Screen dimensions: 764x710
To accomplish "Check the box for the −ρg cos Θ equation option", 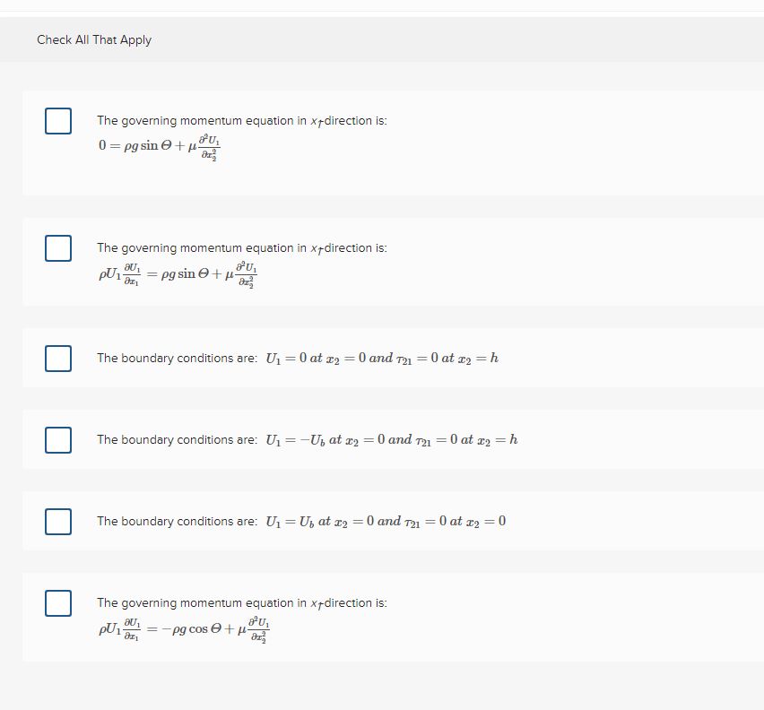I will click(57, 602).
